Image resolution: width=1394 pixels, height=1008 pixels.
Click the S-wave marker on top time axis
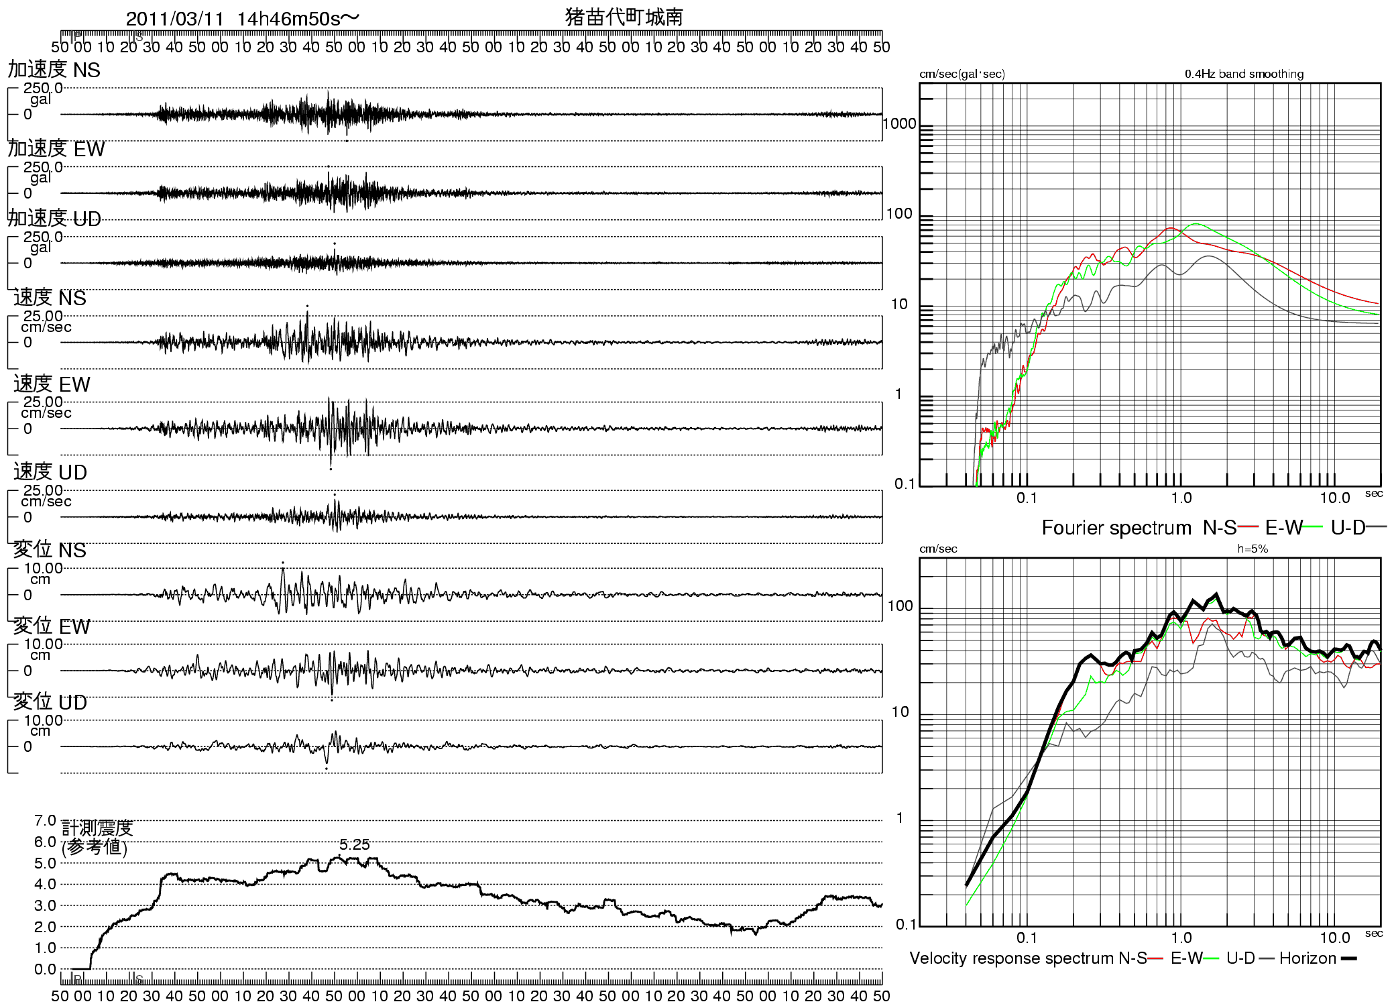point(137,36)
